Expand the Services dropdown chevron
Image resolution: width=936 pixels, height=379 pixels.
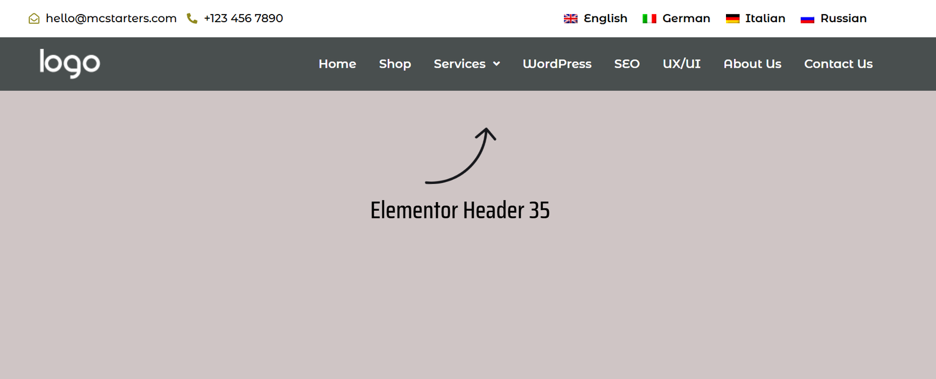(x=497, y=64)
